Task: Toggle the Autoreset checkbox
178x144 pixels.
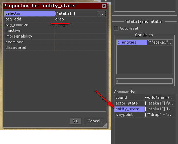Action: tap(116, 28)
